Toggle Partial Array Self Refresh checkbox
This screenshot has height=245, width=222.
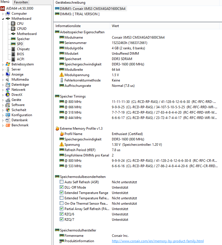[61, 209]
